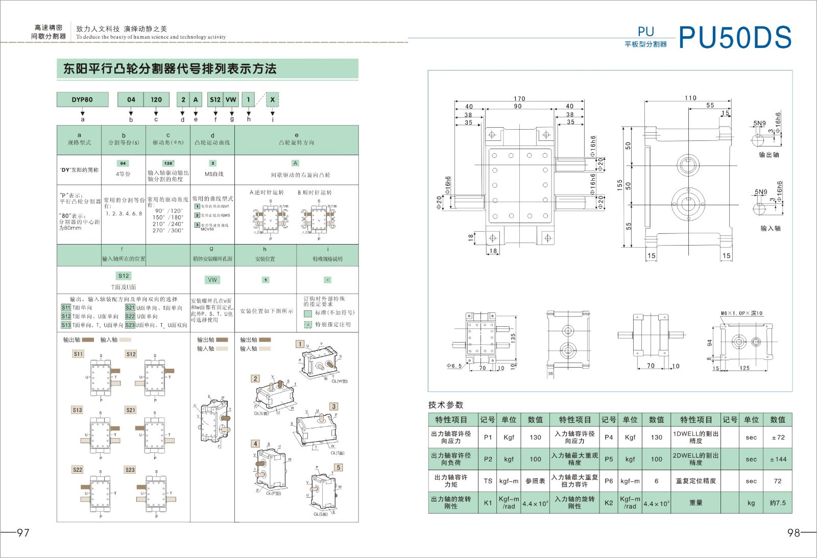Image resolution: width=817 pixels, height=558 pixels.
Task: Click the 特别指定注明 dashed box
Action: pyautogui.click(x=308, y=325)
